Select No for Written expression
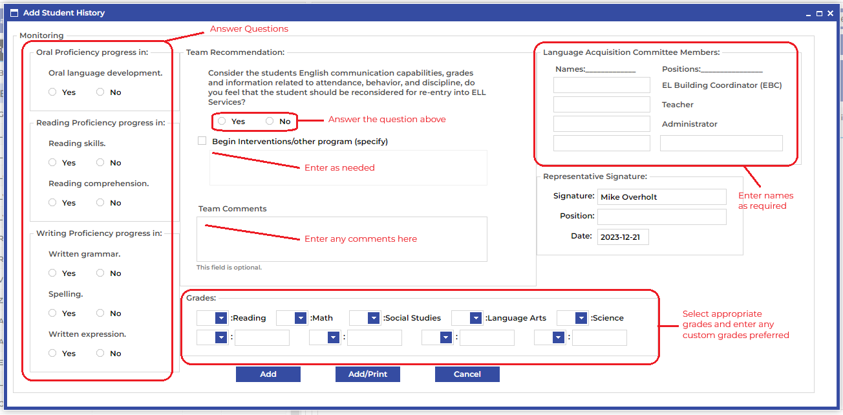843x415 pixels. 100,354
